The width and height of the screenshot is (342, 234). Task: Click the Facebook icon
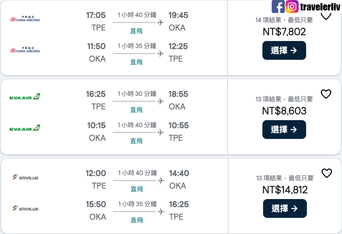(x=278, y=7)
